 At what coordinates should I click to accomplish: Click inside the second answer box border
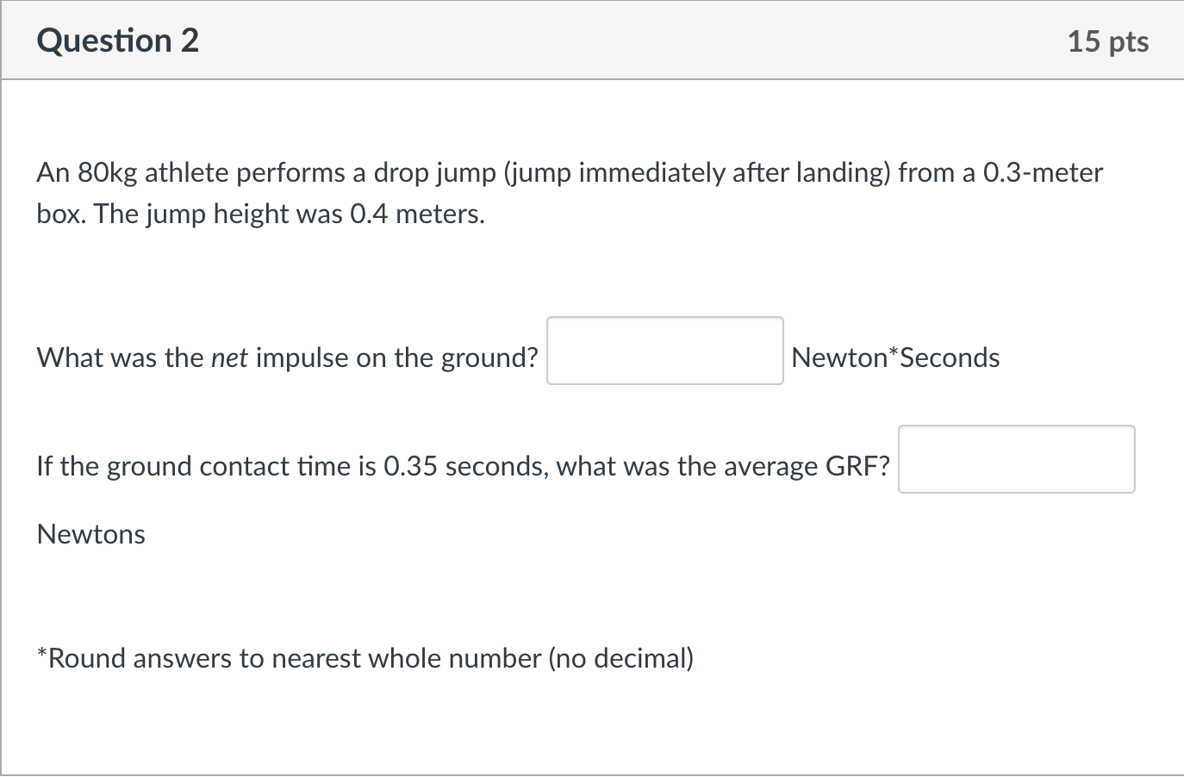coord(1016,459)
